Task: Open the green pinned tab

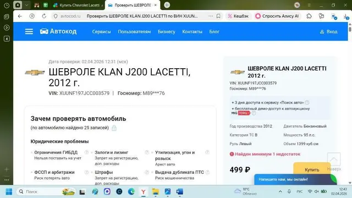Action: tap(46, 5)
